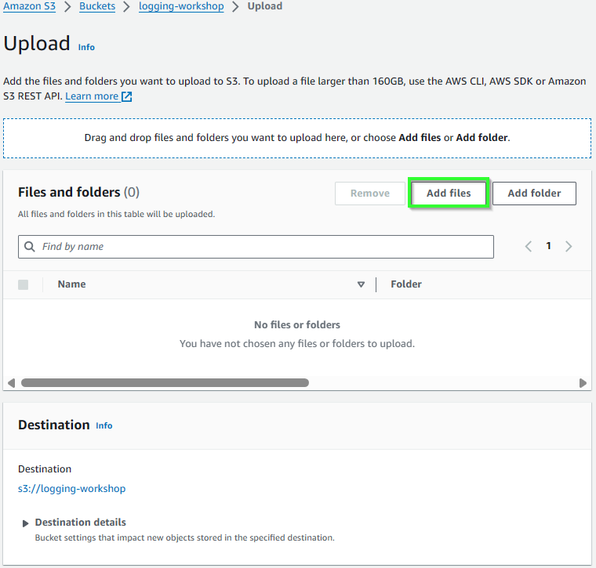This screenshot has height=568, width=596.
Task: Click the Add folder button
Action: [x=534, y=194]
